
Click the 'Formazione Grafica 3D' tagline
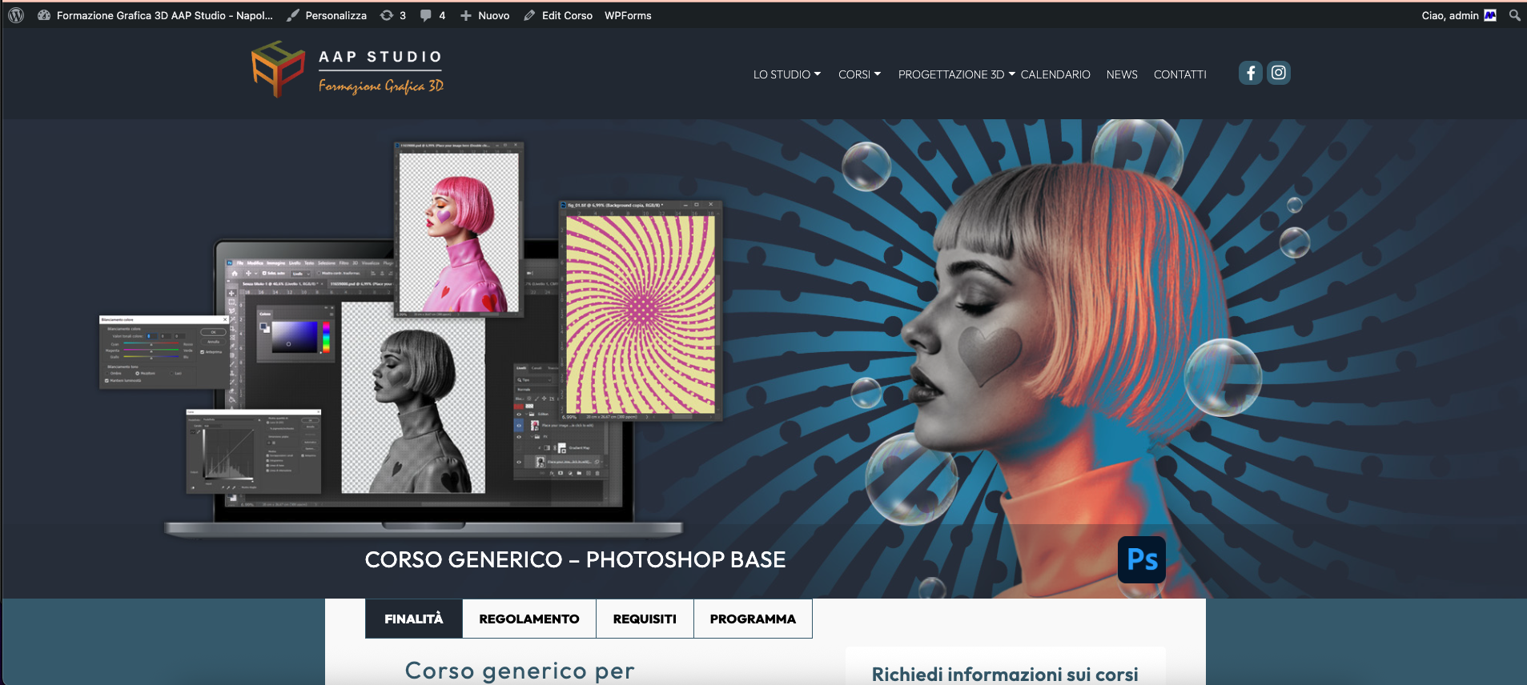[381, 86]
